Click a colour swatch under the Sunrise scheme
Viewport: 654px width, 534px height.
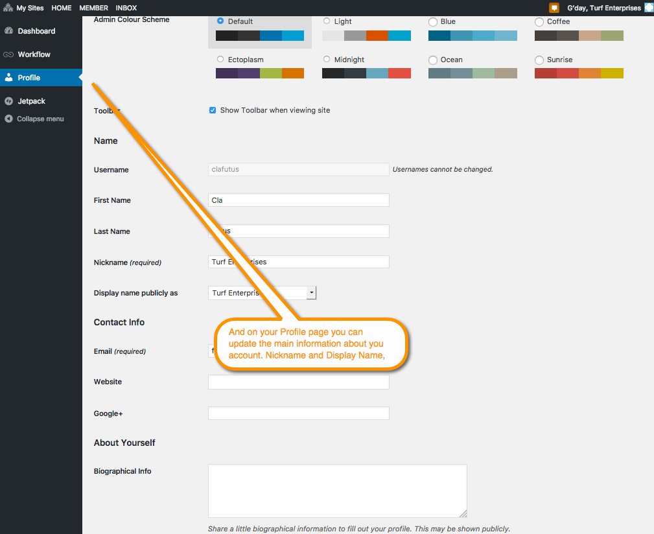[x=579, y=73]
